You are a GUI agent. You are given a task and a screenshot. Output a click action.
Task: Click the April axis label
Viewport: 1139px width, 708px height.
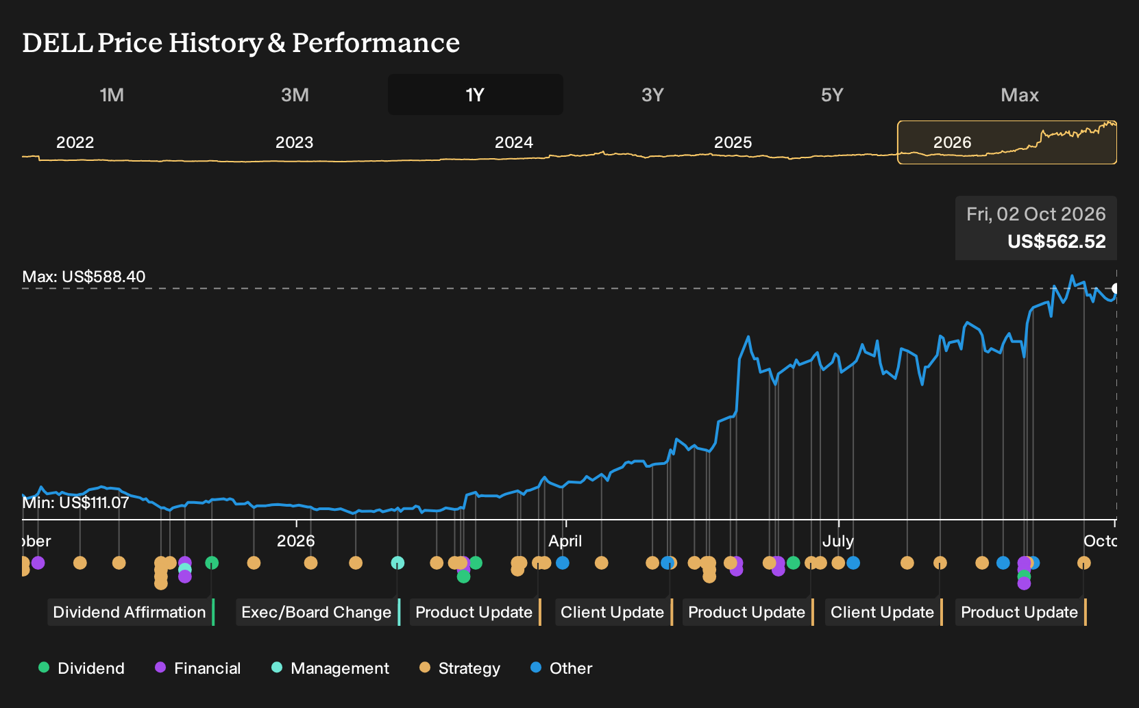[565, 541]
